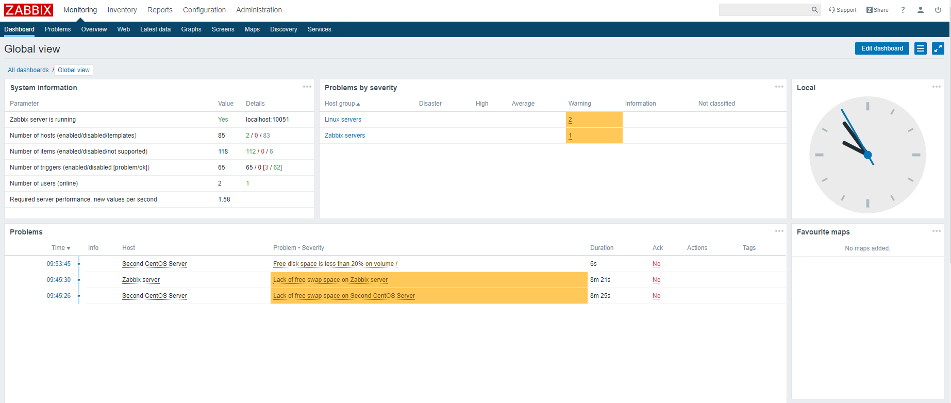This screenshot has height=403, width=951.
Task: Click the sign out power icon
Action: pos(938,10)
